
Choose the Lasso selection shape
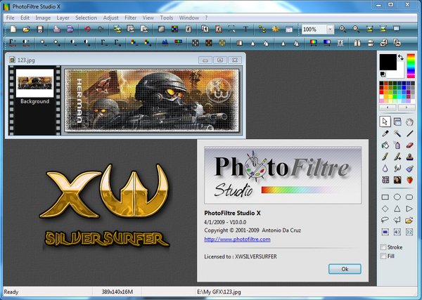(385, 220)
